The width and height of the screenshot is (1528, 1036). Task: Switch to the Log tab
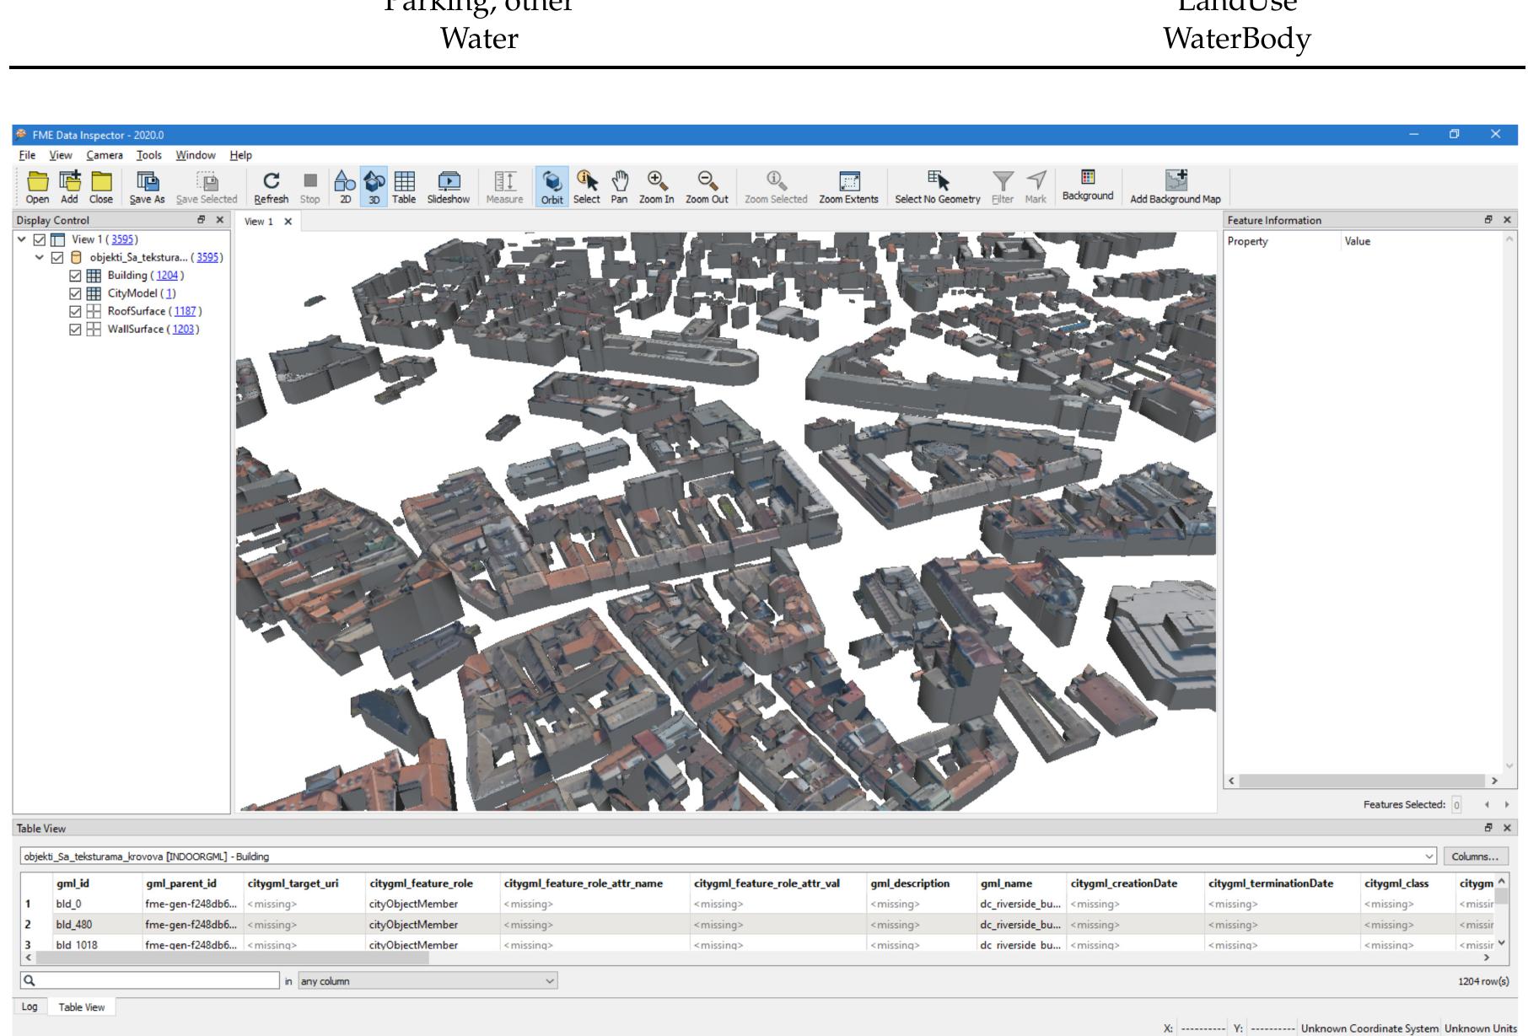pos(30,1006)
